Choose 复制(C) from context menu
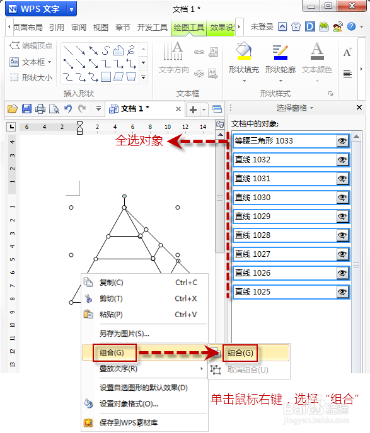The width and height of the screenshot is (370, 433). 144,283
